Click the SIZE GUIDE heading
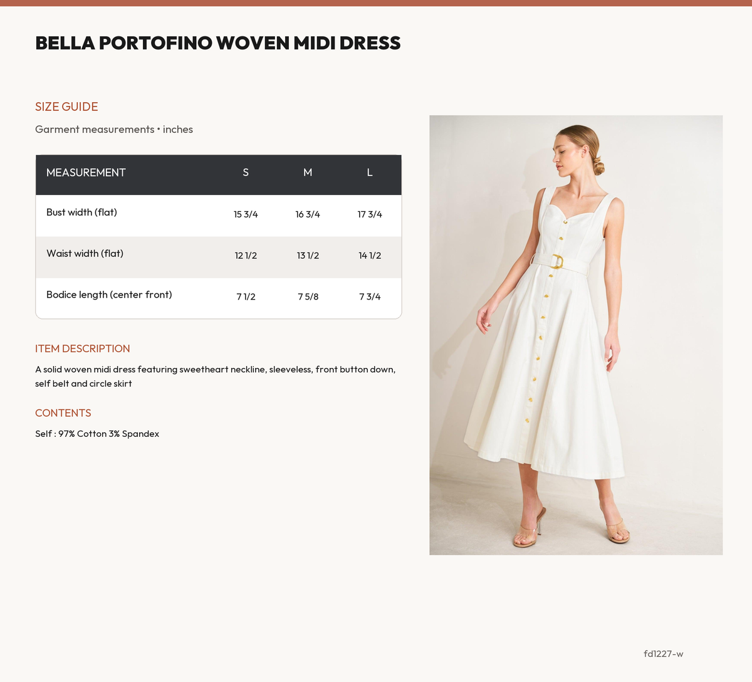Screen dimensions: 752x682 coord(66,107)
